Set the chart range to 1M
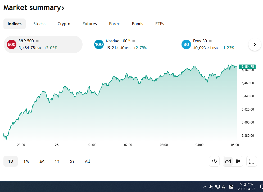The height and width of the screenshot is (192, 263). pos(26,161)
